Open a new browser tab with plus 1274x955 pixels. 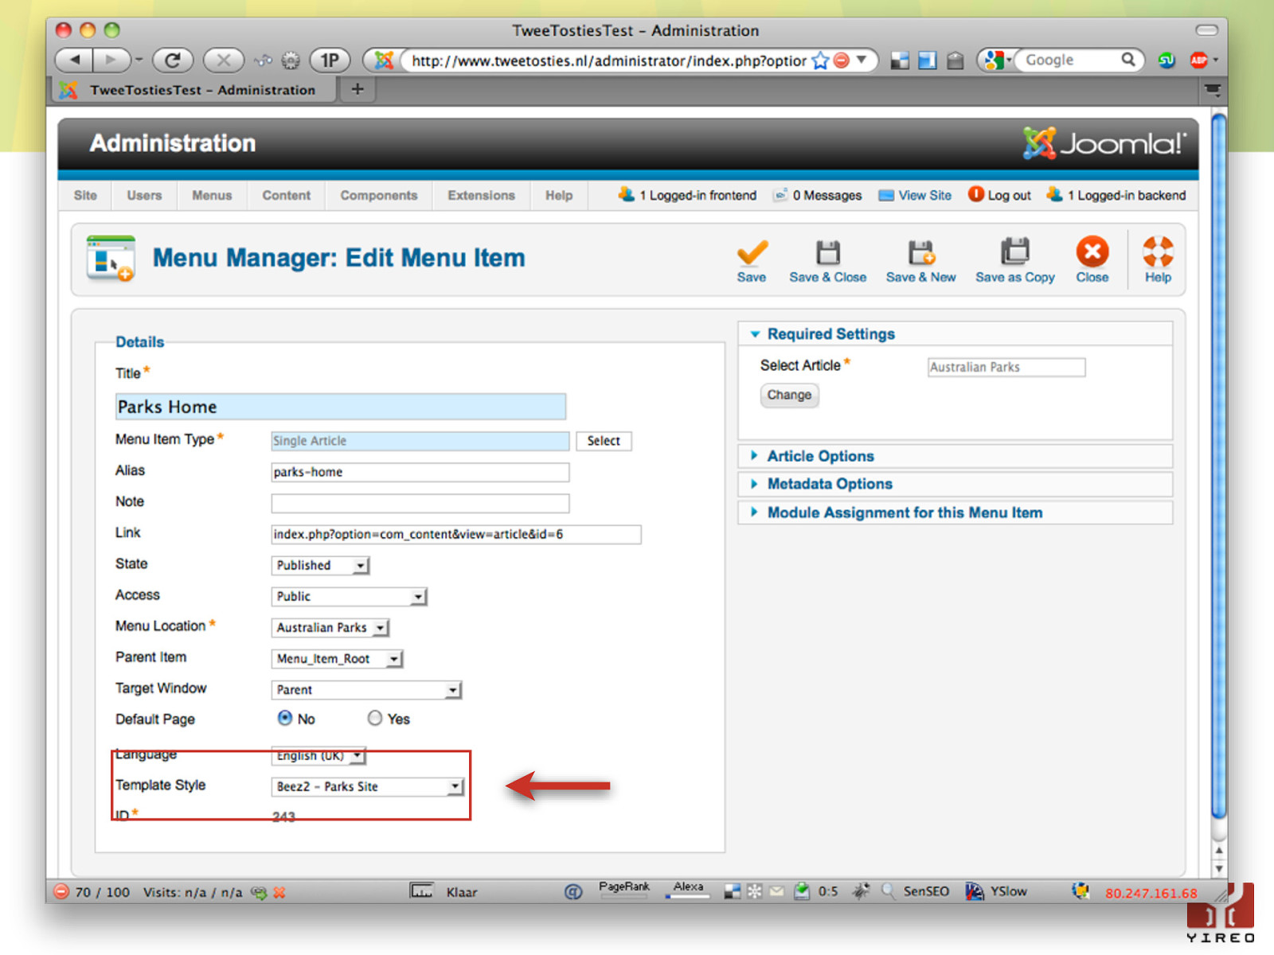tap(358, 89)
